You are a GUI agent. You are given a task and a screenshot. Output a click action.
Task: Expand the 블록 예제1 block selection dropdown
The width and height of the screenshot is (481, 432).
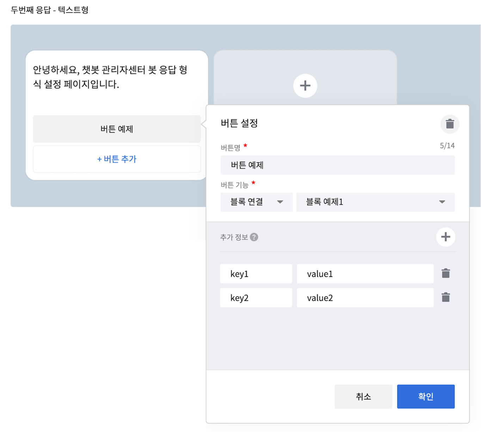375,202
